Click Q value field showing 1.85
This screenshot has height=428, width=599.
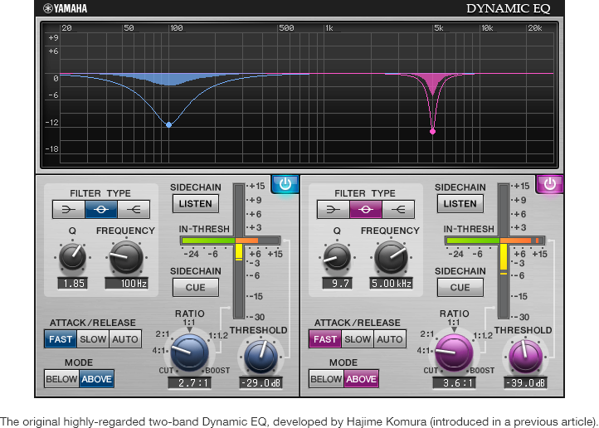pos(72,284)
